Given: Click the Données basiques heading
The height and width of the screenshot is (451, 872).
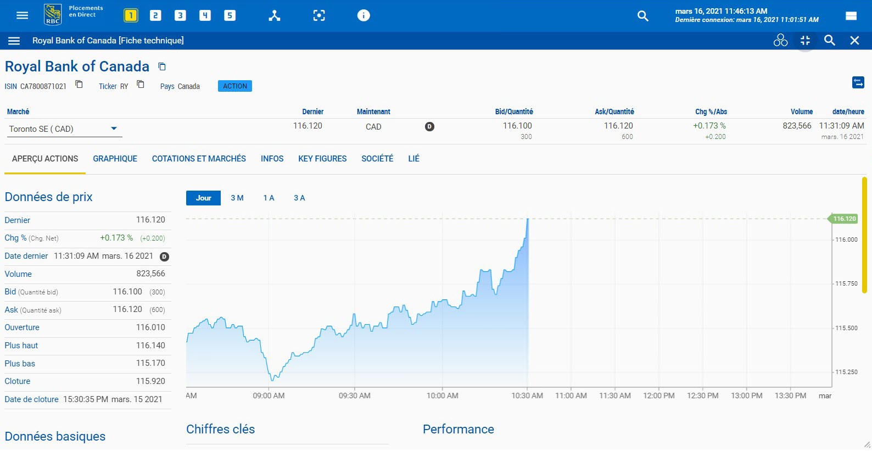Looking at the screenshot, I should 55,437.
